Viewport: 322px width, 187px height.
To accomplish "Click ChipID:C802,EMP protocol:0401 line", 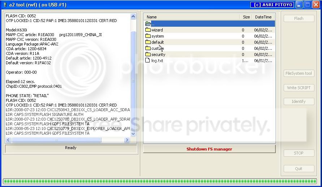I will (34, 86).
